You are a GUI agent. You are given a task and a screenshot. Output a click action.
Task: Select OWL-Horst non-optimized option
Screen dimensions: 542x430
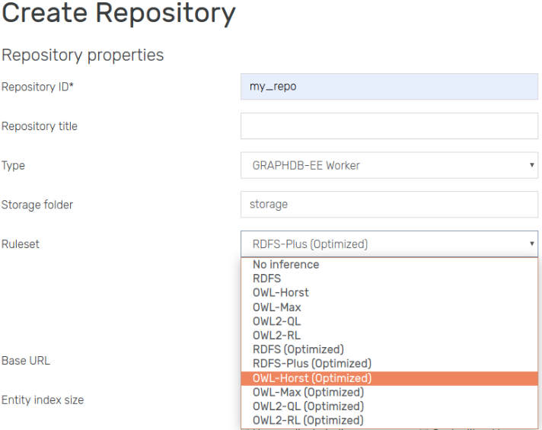(389, 292)
